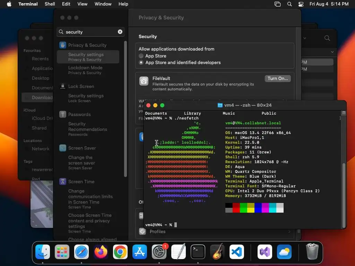Open the Terminal application menu

[x=28, y=4]
